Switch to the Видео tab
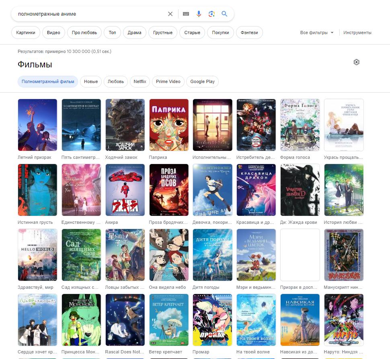 point(53,32)
